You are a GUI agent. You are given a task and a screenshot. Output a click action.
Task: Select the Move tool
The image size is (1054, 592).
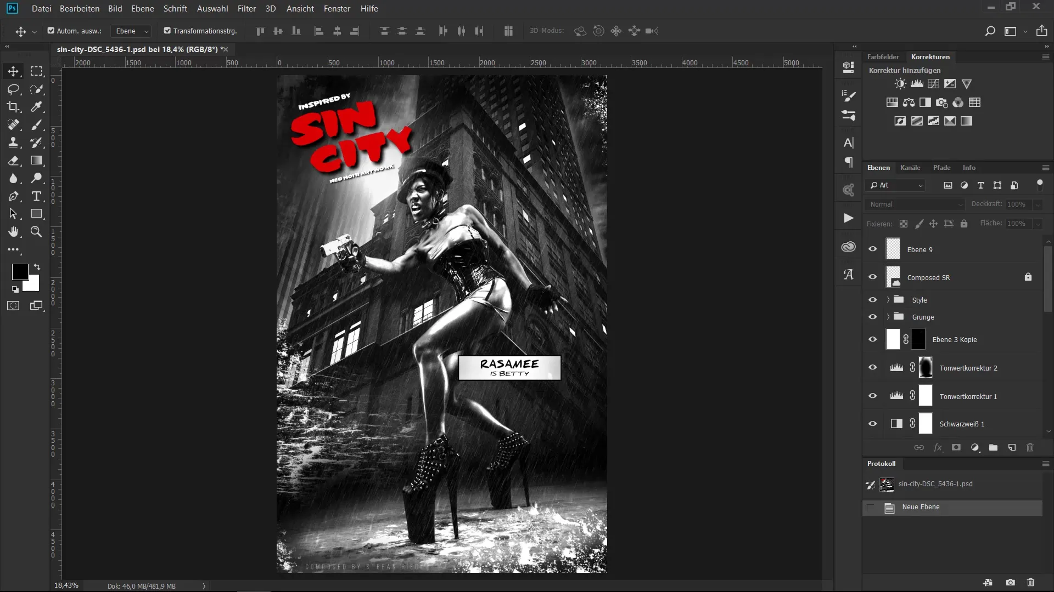pyautogui.click(x=13, y=71)
